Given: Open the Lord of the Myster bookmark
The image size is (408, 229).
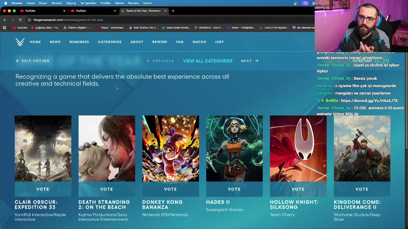Looking at the screenshot, I should point(274,28).
